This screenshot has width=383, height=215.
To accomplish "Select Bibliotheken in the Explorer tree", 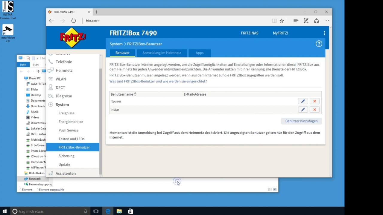I will coord(37,173).
